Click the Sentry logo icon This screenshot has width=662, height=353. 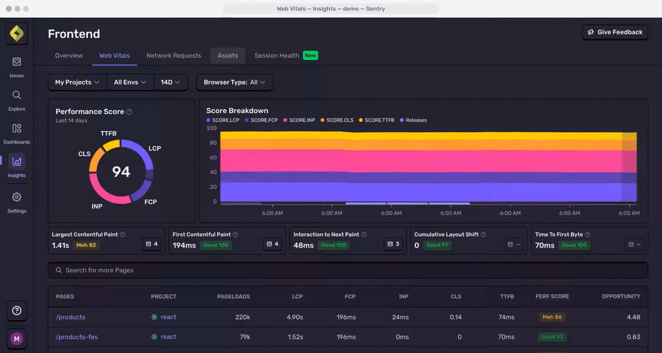[17, 34]
